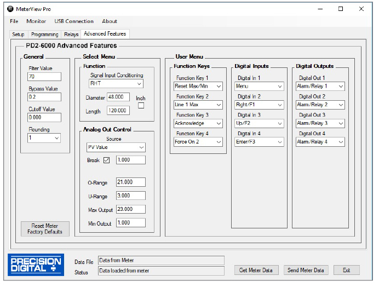The image size is (379, 287).
Task: Click the Length input field
Action: [x=118, y=111]
